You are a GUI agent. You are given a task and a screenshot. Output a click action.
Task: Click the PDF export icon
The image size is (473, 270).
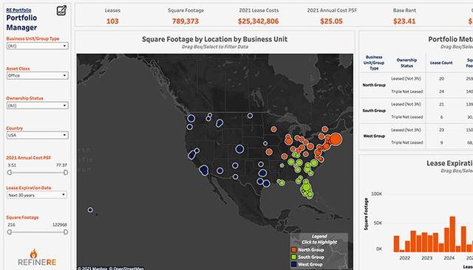[61, 10]
